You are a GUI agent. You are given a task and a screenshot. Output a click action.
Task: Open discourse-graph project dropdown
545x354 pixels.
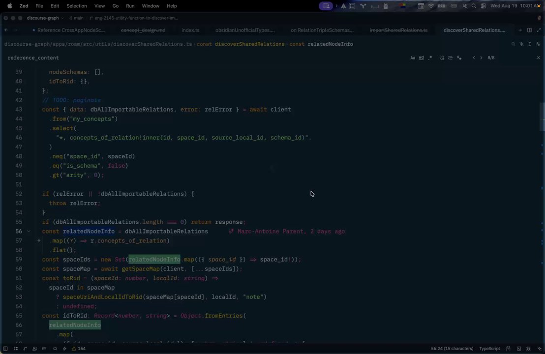coord(45,18)
